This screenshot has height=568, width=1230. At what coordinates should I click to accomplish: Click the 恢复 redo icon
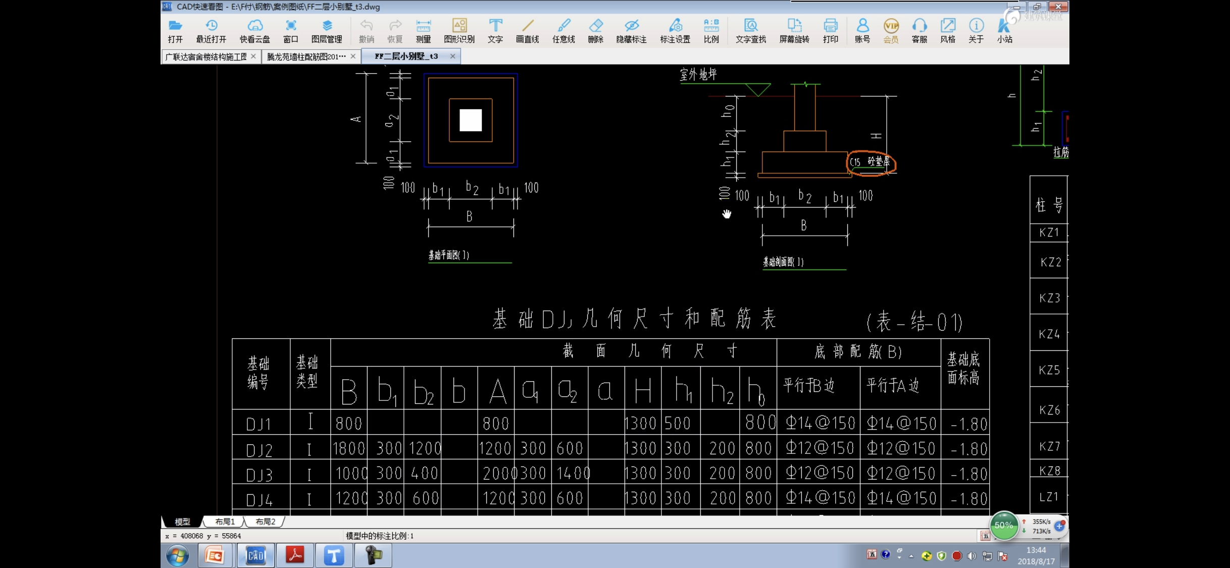(x=395, y=31)
